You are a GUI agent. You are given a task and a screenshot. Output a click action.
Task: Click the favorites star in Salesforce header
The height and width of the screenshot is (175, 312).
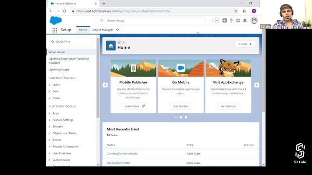pos(213,20)
